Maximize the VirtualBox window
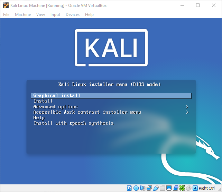The height and width of the screenshot is (192, 222). [x=198, y=6]
